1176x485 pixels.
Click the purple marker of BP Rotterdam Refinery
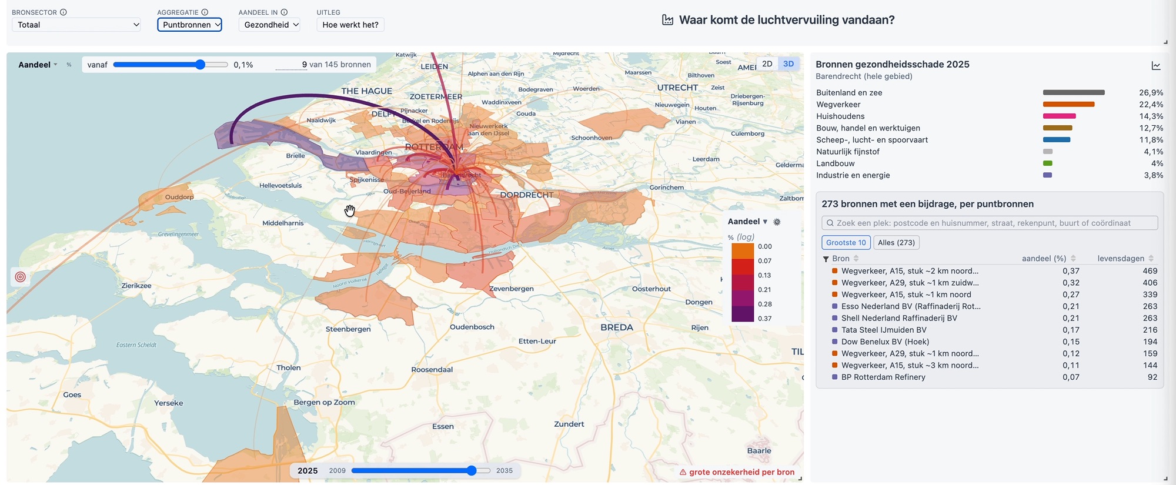(x=835, y=377)
